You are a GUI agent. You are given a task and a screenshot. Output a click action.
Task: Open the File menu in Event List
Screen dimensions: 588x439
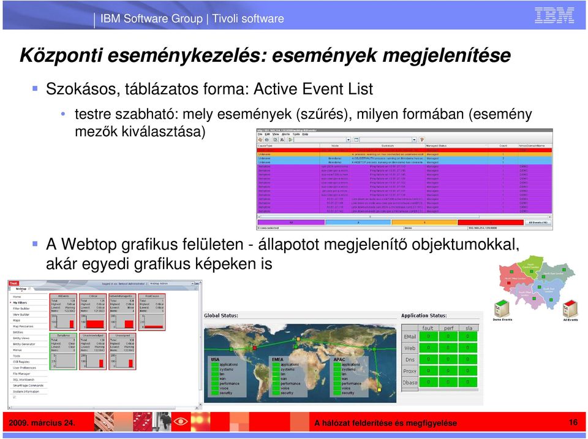coord(260,134)
